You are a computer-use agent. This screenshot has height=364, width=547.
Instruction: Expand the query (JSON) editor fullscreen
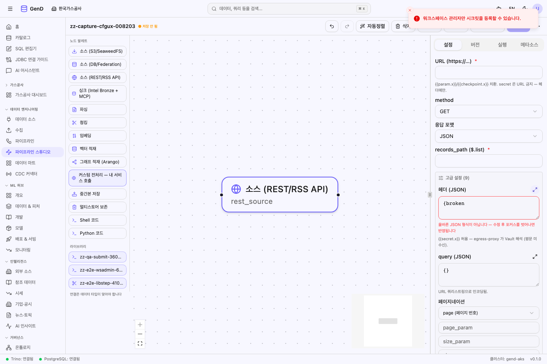tap(535, 257)
